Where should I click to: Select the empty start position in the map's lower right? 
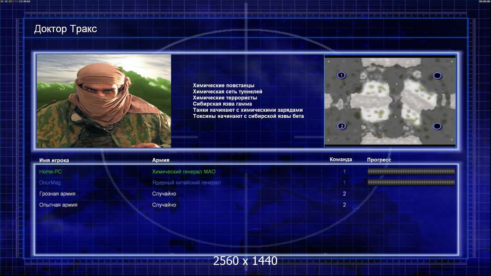click(437, 126)
